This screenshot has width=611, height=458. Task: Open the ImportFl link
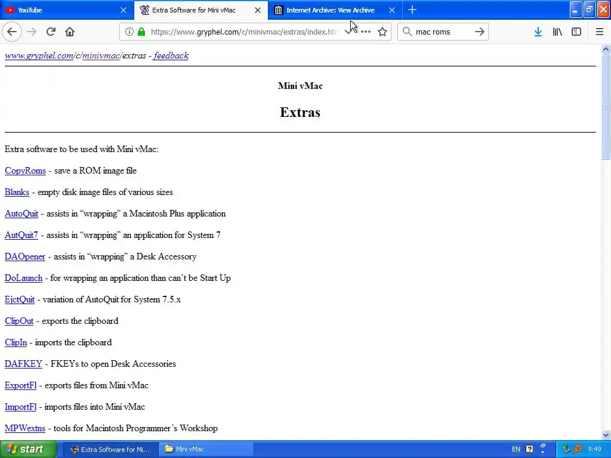point(21,406)
